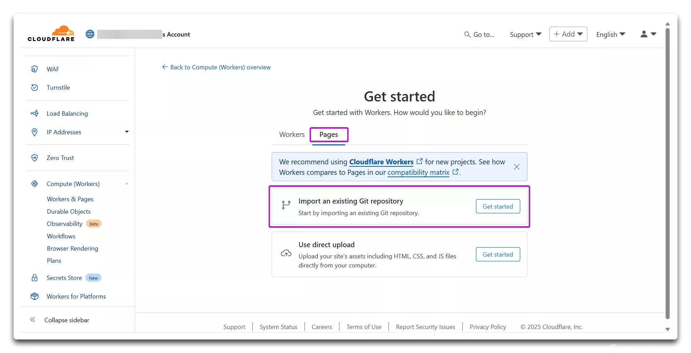Follow the Back to Compute (Workers) overview link
The image size is (691, 353).
[x=221, y=67]
